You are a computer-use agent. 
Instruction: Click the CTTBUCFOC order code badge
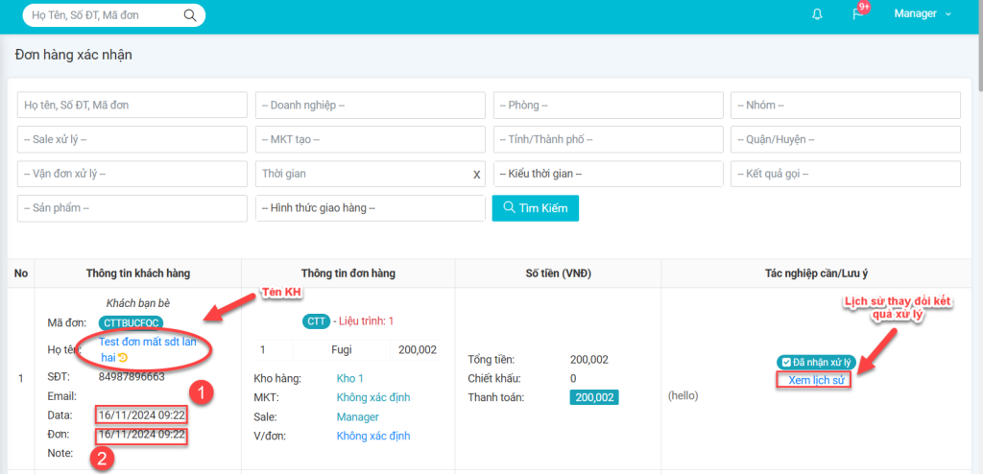(131, 322)
